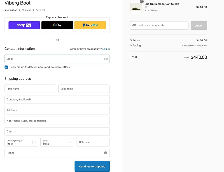Choose Google Pay express checkout
This screenshot has height=172, width=224.
[x=57, y=25]
